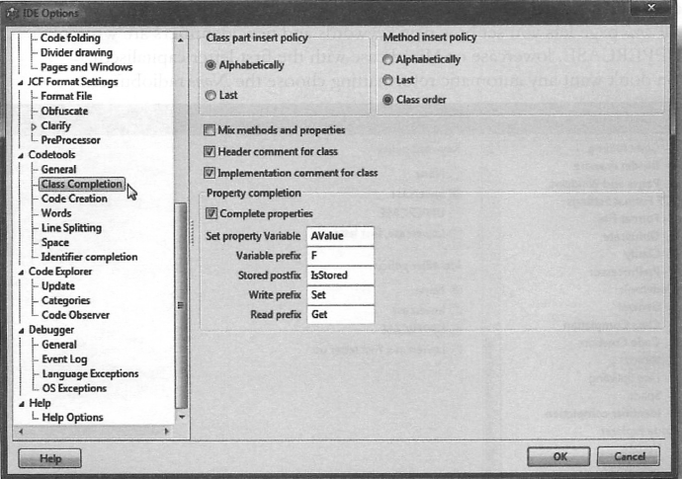The width and height of the screenshot is (682, 479).
Task: Choose Alphabetically under Method insert policy
Action: coord(387,59)
